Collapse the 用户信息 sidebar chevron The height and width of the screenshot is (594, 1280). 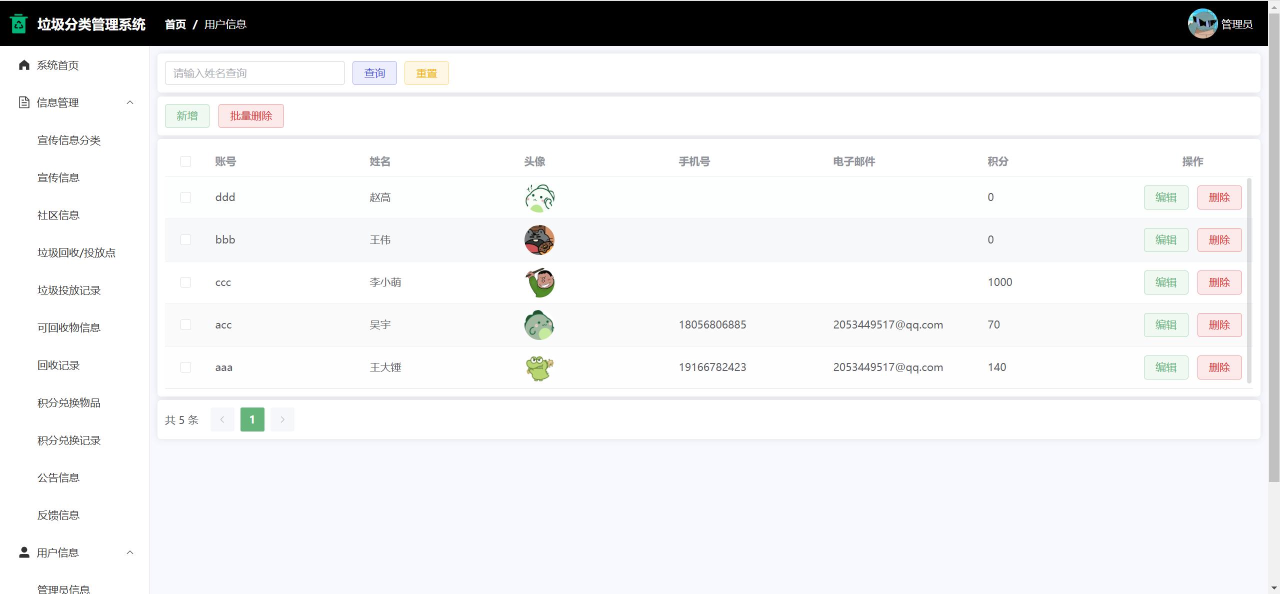pyautogui.click(x=130, y=552)
